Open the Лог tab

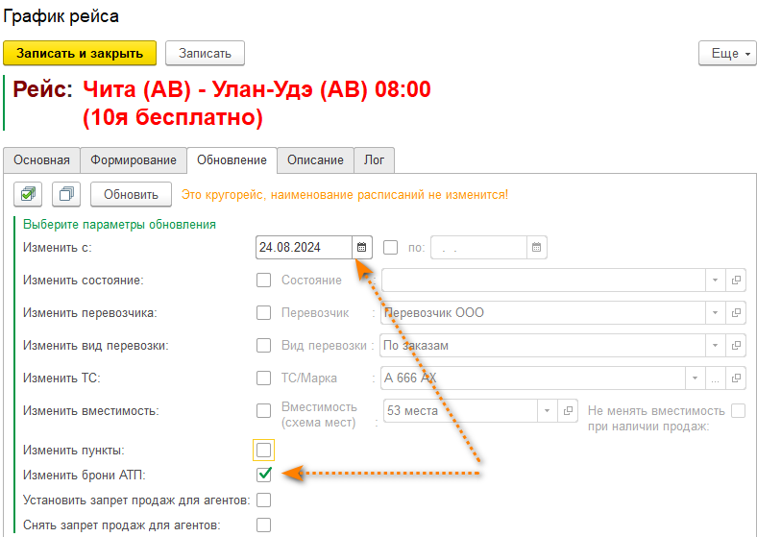point(374,159)
